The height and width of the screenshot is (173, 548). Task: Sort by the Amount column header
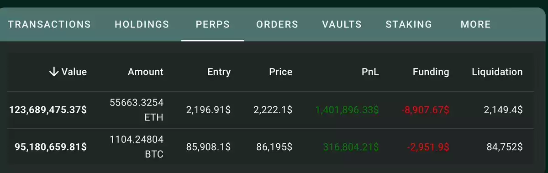(146, 72)
